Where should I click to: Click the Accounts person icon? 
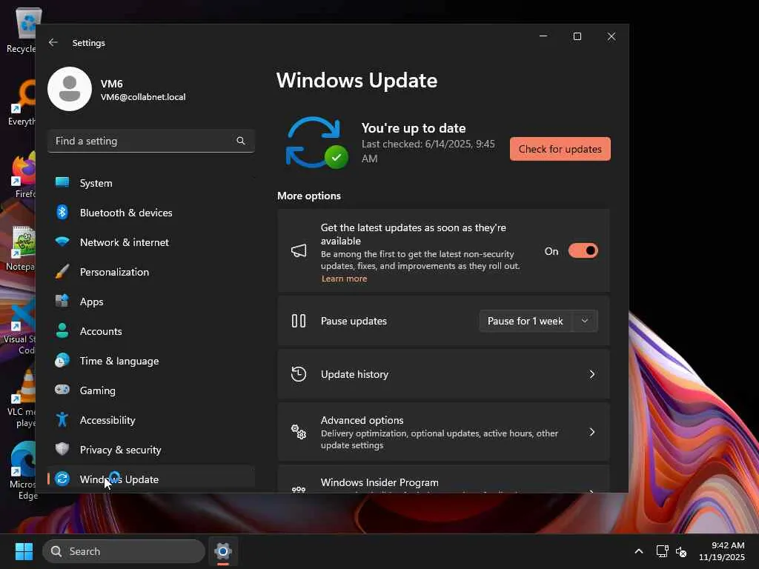62,330
